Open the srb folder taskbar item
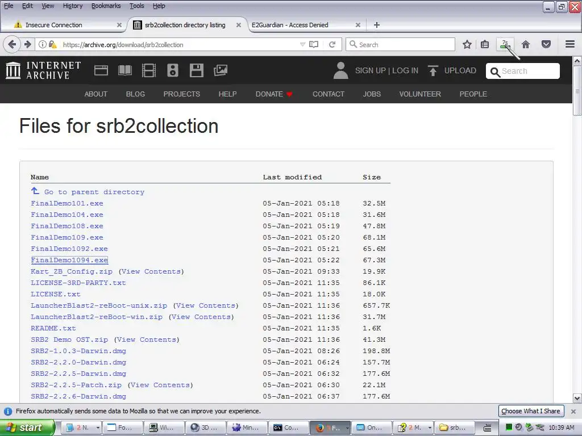Image resolution: width=582 pixels, height=436 pixels. point(454,428)
